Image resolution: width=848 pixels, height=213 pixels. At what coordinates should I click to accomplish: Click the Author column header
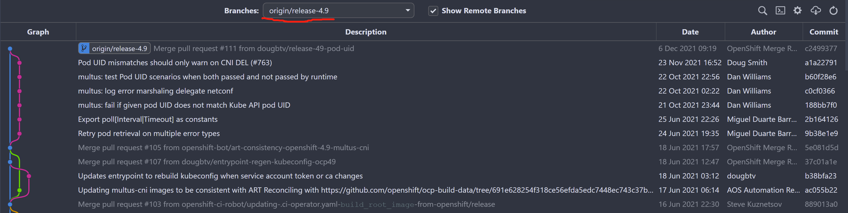click(763, 32)
